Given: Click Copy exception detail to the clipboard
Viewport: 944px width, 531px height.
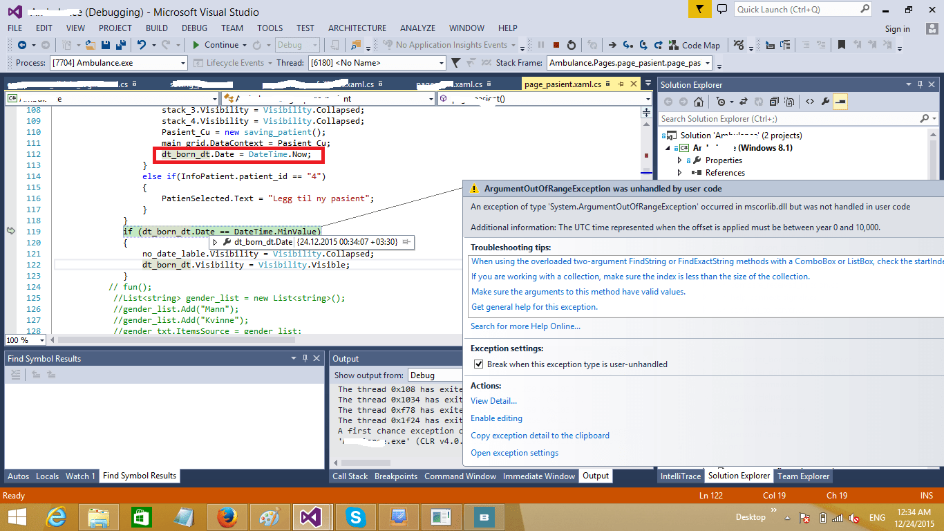Looking at the screenshot, I should [x=540, y=436].
